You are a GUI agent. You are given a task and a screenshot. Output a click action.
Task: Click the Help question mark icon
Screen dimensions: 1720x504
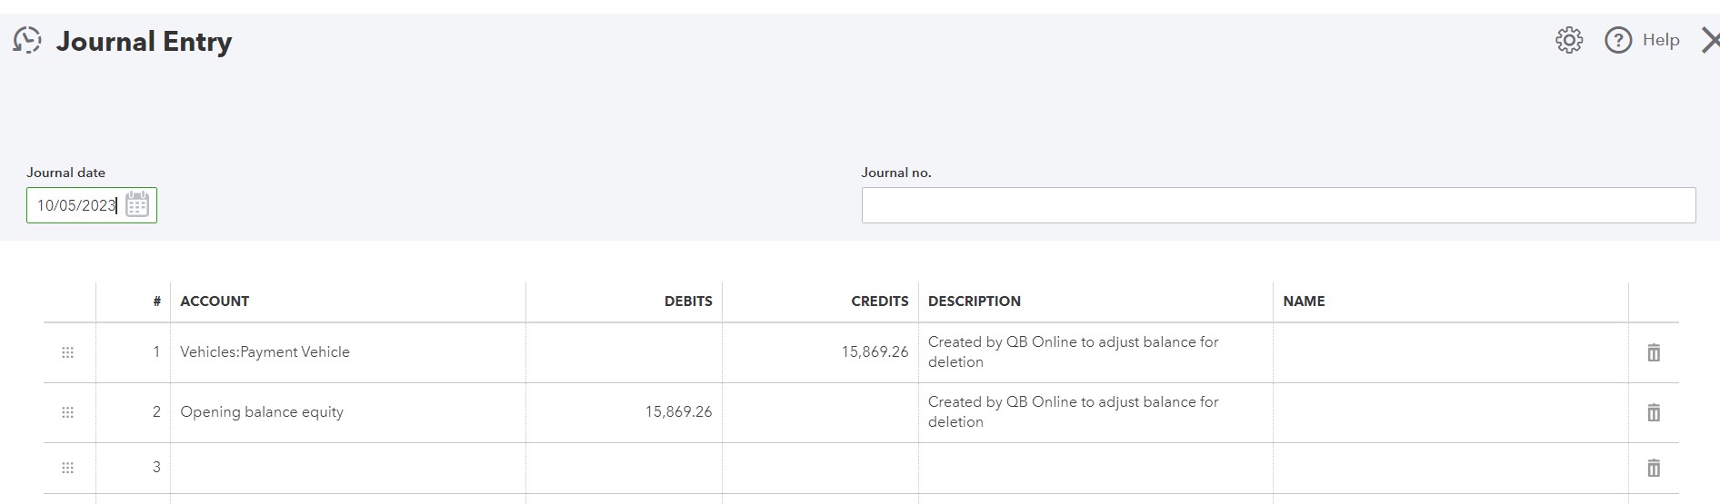pyautogui.click(x=1618, y=40)
